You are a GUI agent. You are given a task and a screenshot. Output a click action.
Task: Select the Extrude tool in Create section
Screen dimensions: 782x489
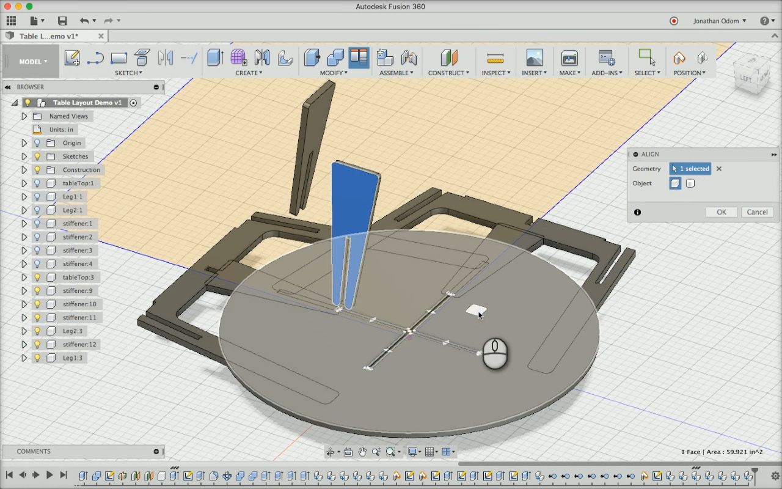coord(214,58)
